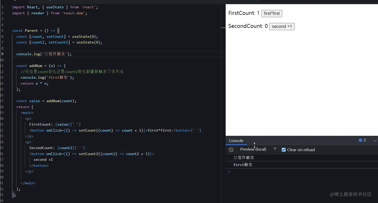Click the count useState declaration line
This screenshot has width=378, height=203.
click(x=57, y=36)
